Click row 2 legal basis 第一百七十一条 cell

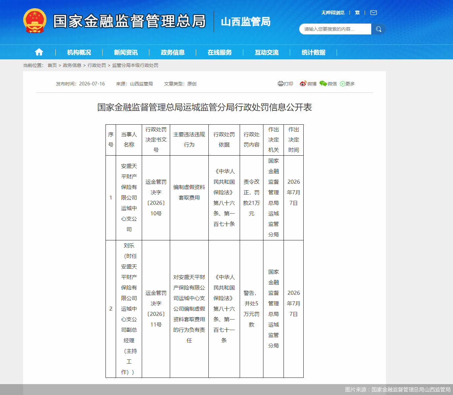[224, 309]
